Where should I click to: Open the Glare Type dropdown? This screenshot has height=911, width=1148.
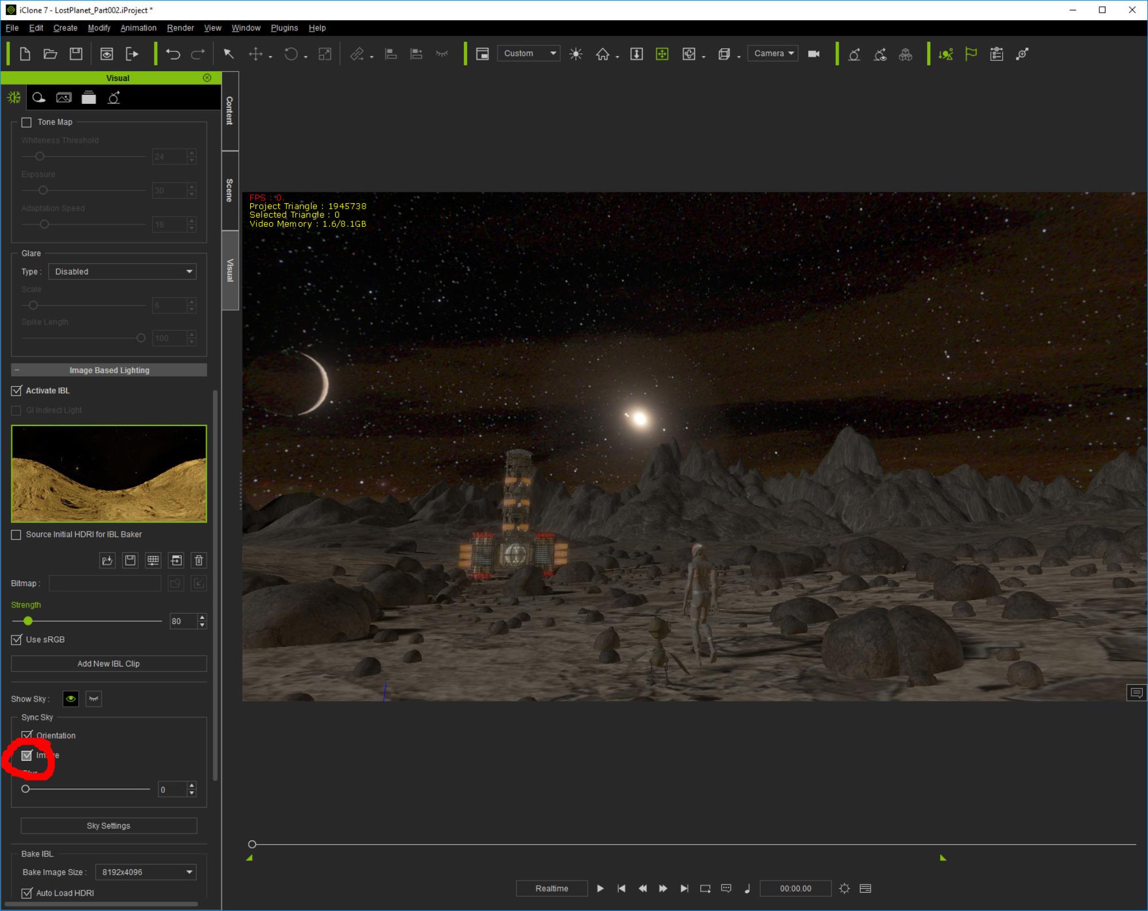(122, 272)
